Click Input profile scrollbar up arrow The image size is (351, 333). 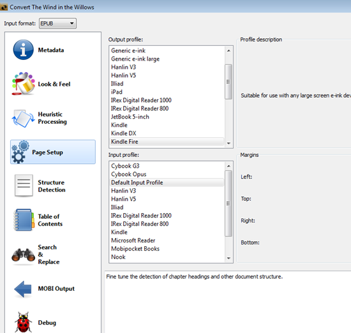tap(228, 166)
